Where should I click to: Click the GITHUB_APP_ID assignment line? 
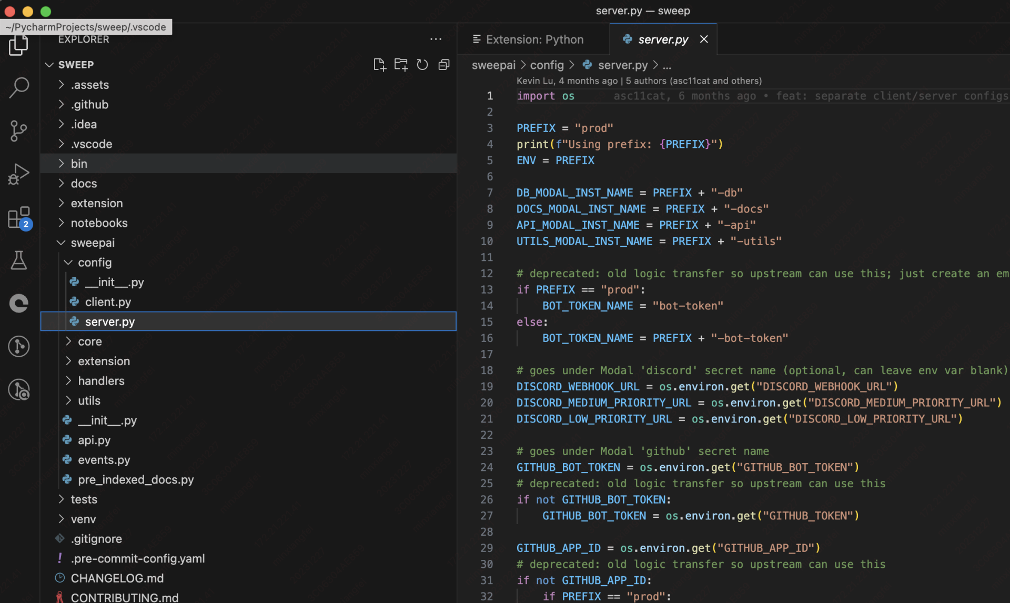pyautogui.click(x=668, y=548)
